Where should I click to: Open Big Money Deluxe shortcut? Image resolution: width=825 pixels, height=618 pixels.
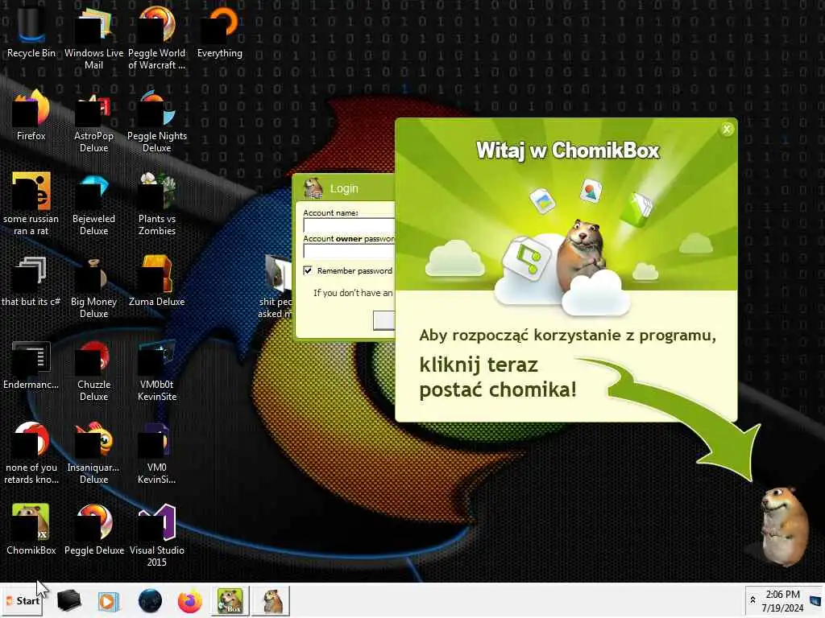click(x=93, y=287)
